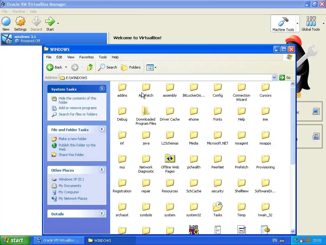This screenshot has width=326, height=245.
Task: Click Share this folder link
Action: [x=71, y=155]
